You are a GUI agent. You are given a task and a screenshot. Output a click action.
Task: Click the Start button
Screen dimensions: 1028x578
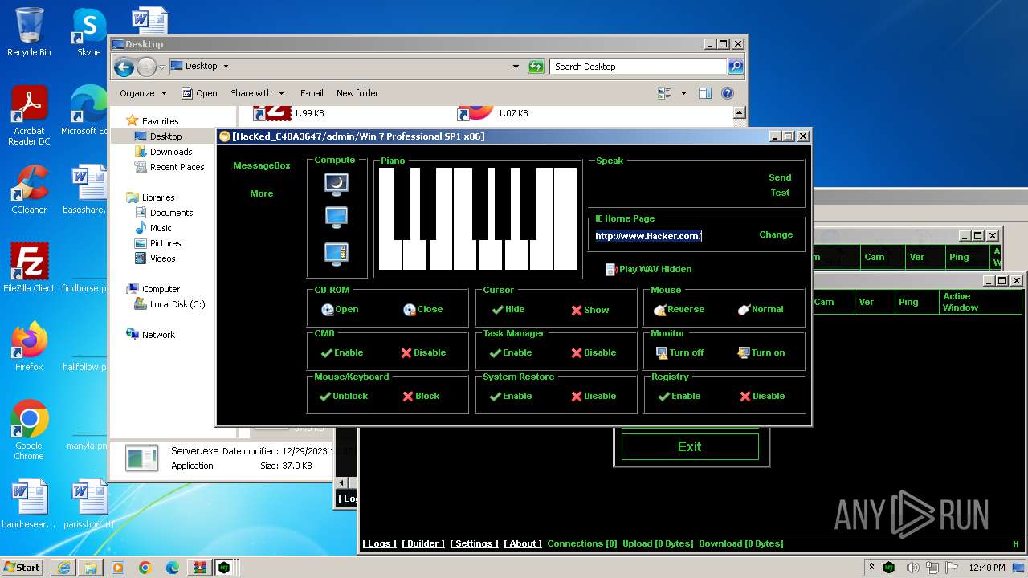[x=22, y=567]
